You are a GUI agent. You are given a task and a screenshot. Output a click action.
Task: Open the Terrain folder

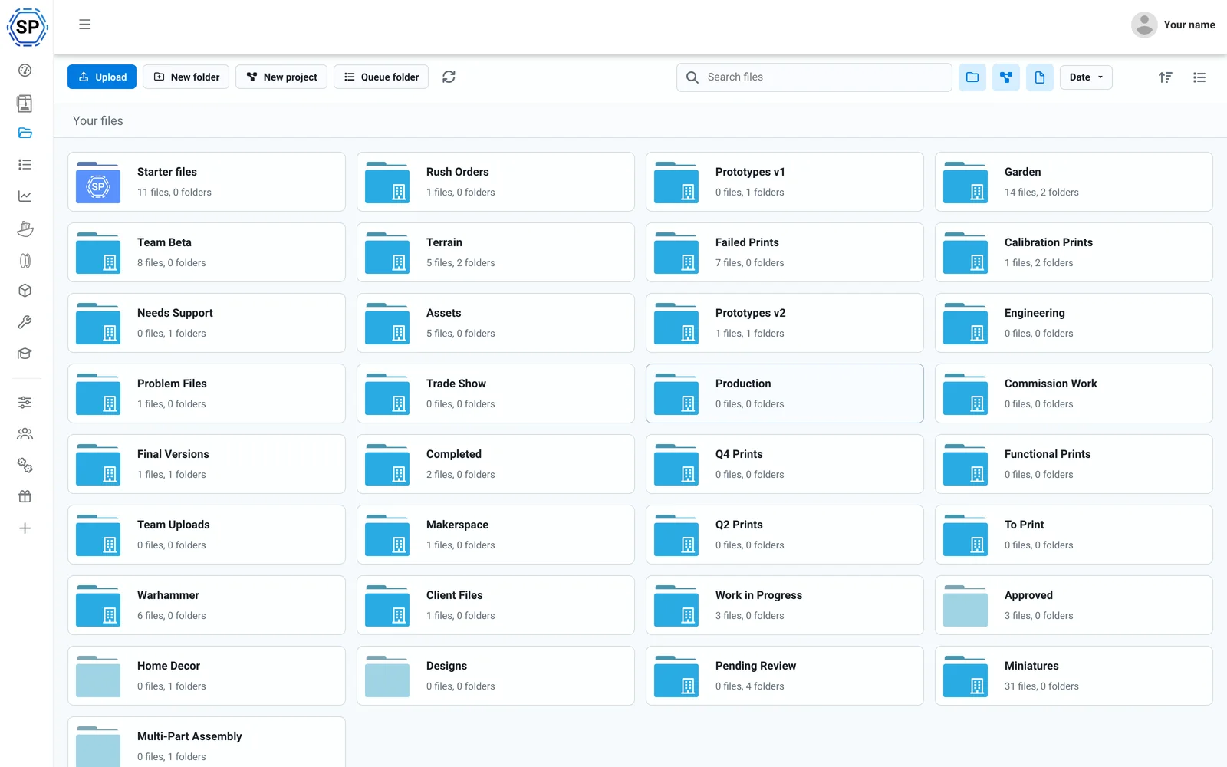click(495, 252)
